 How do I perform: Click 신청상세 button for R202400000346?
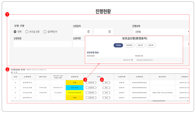(x=91, y=92)
